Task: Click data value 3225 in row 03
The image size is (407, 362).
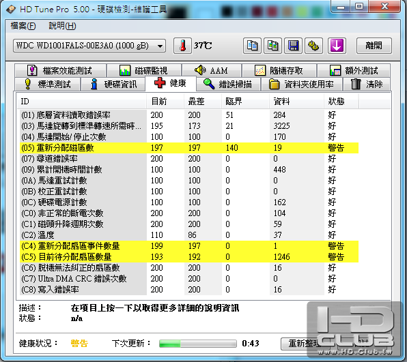Action: 281,126
